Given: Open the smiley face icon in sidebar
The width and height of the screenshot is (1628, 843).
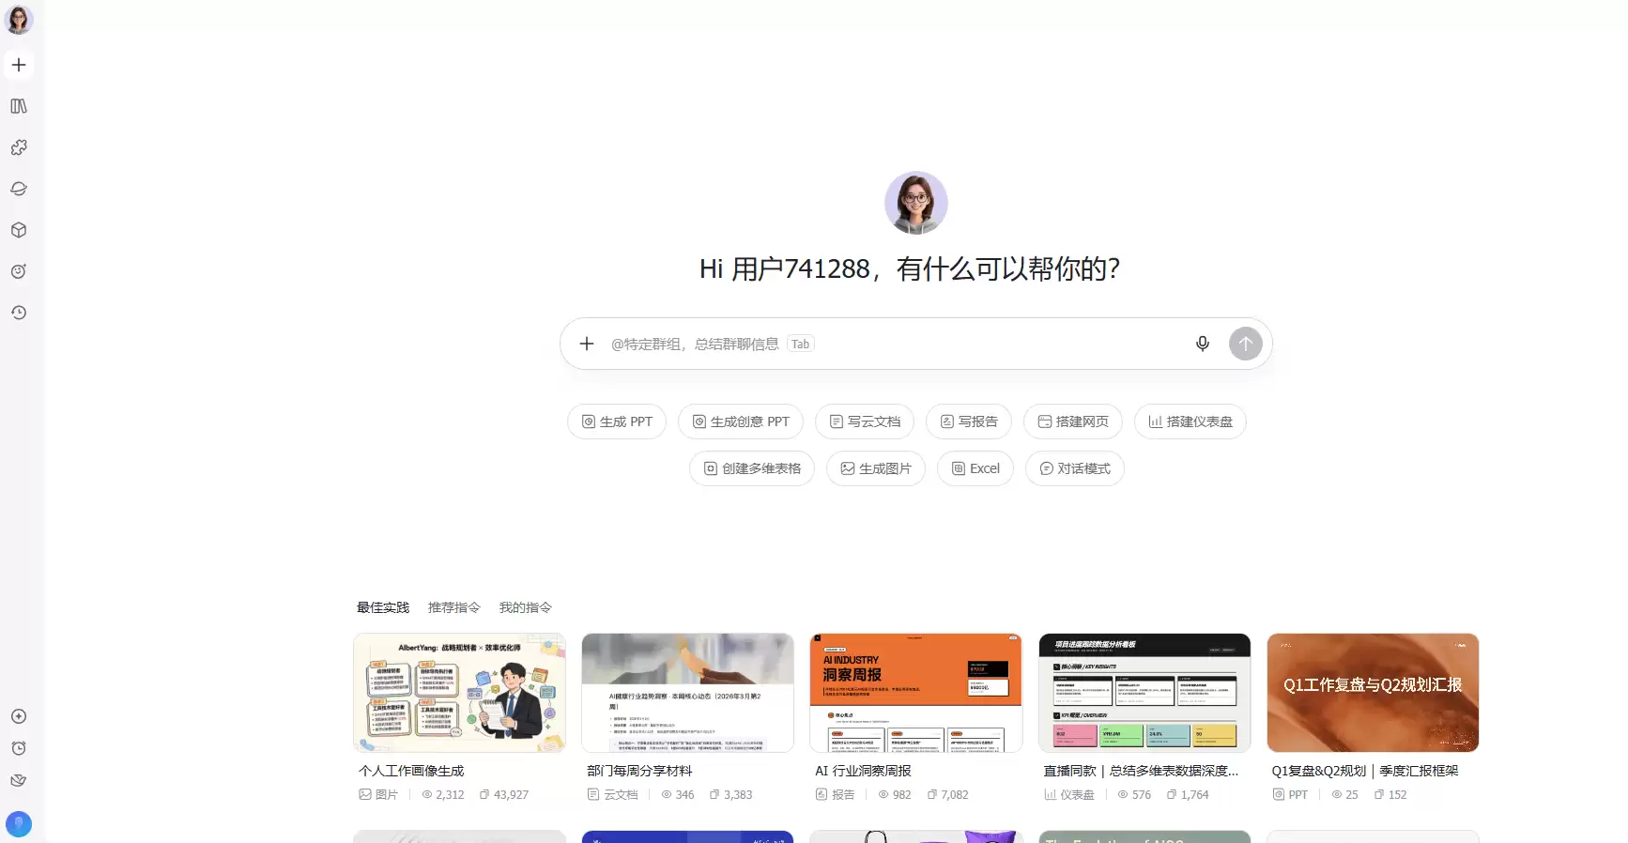Looking at the screenshot, I should 19,271.
